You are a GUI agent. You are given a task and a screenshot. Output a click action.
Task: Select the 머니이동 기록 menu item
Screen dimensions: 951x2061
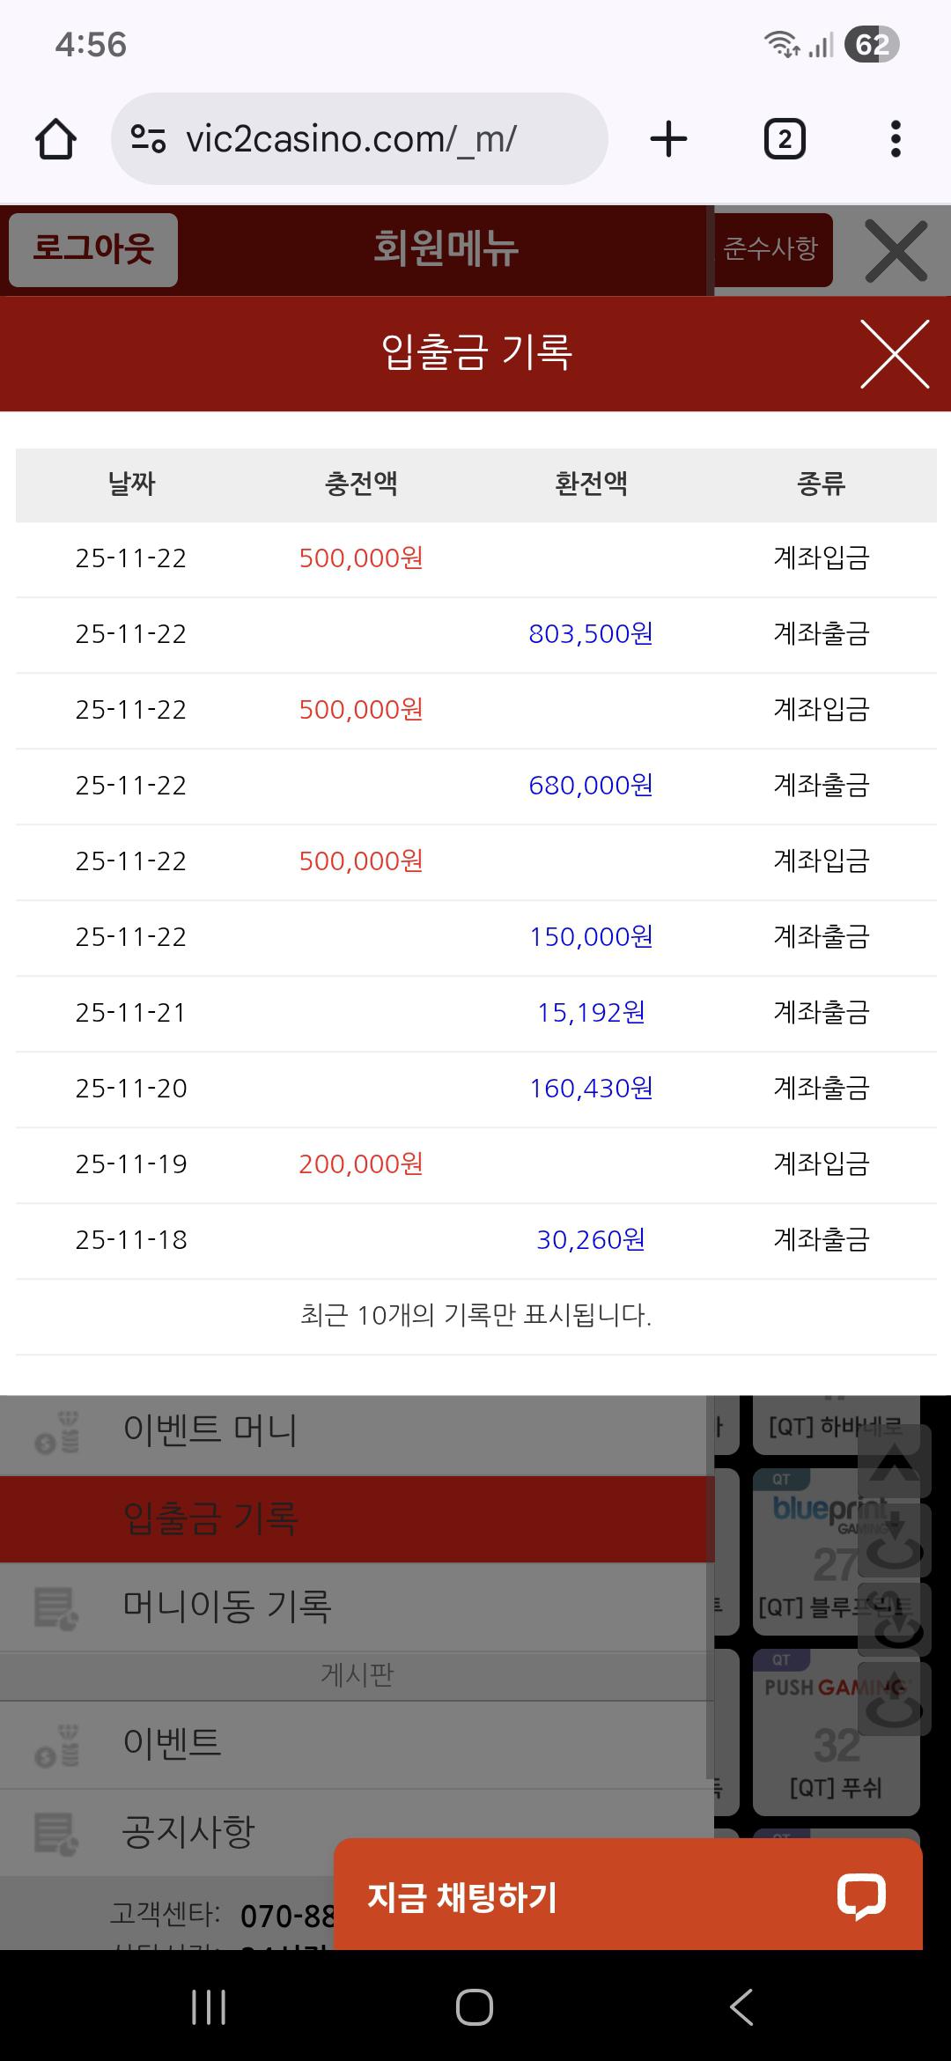pos(227,1606)
